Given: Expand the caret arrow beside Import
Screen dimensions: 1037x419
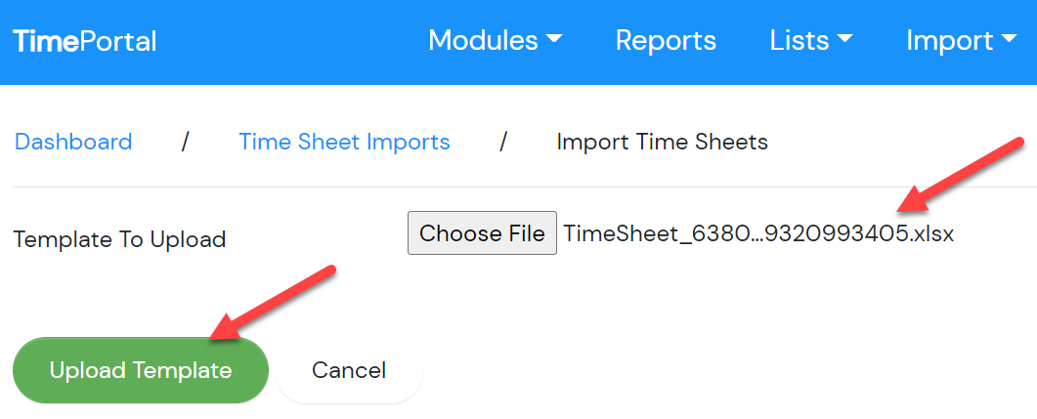Looking at the screenshot, I should coord(1009,40).
